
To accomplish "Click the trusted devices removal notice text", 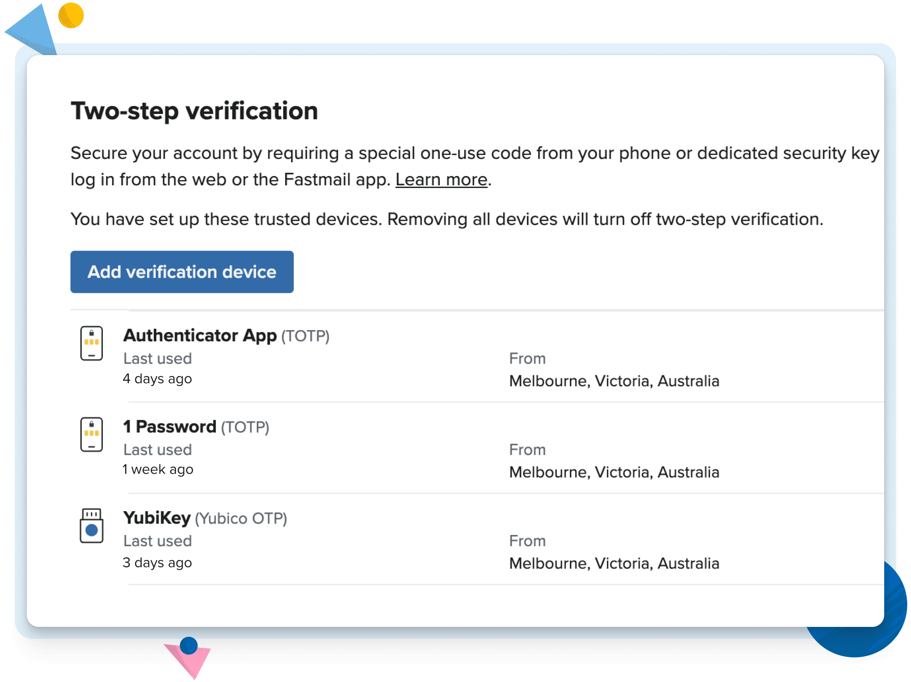I will click(447, 219).
